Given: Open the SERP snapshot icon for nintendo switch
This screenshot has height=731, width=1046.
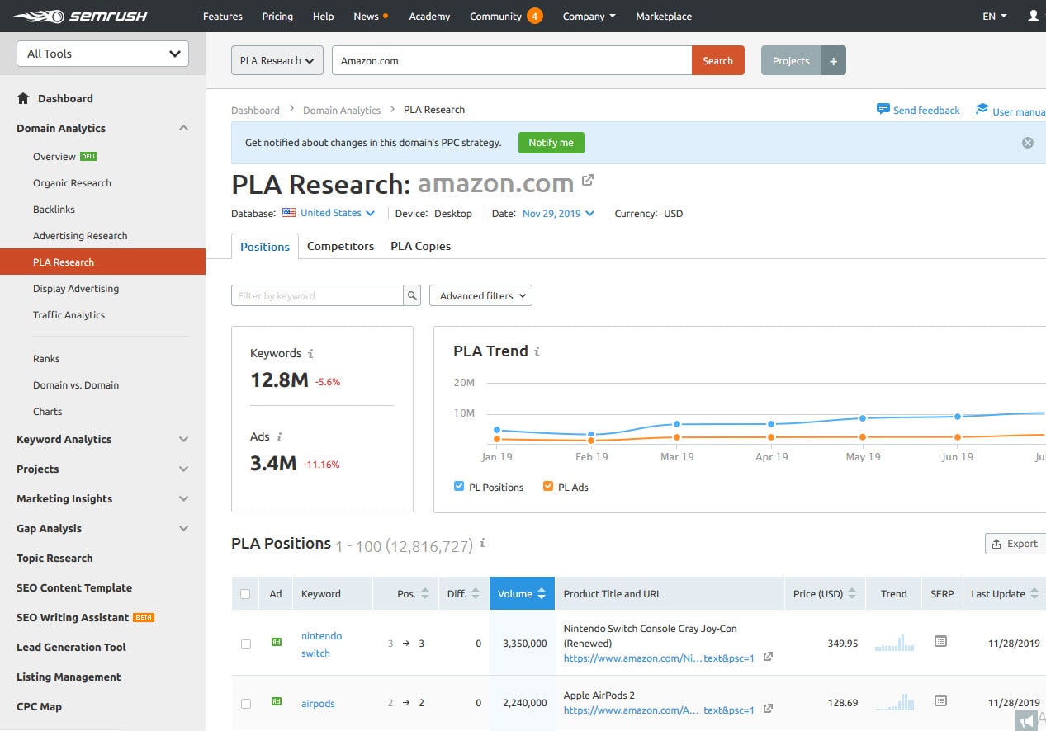Looking at the screenshot, I should (941, 643).
